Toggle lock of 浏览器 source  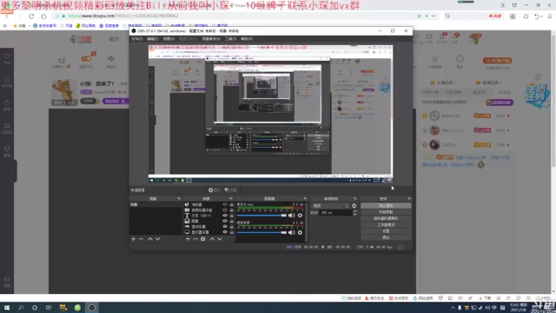pos(232,205)
